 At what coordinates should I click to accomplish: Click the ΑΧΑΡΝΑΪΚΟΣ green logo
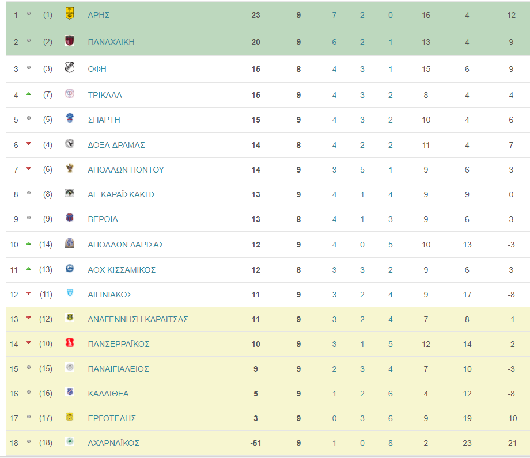[x=70, y=442]
